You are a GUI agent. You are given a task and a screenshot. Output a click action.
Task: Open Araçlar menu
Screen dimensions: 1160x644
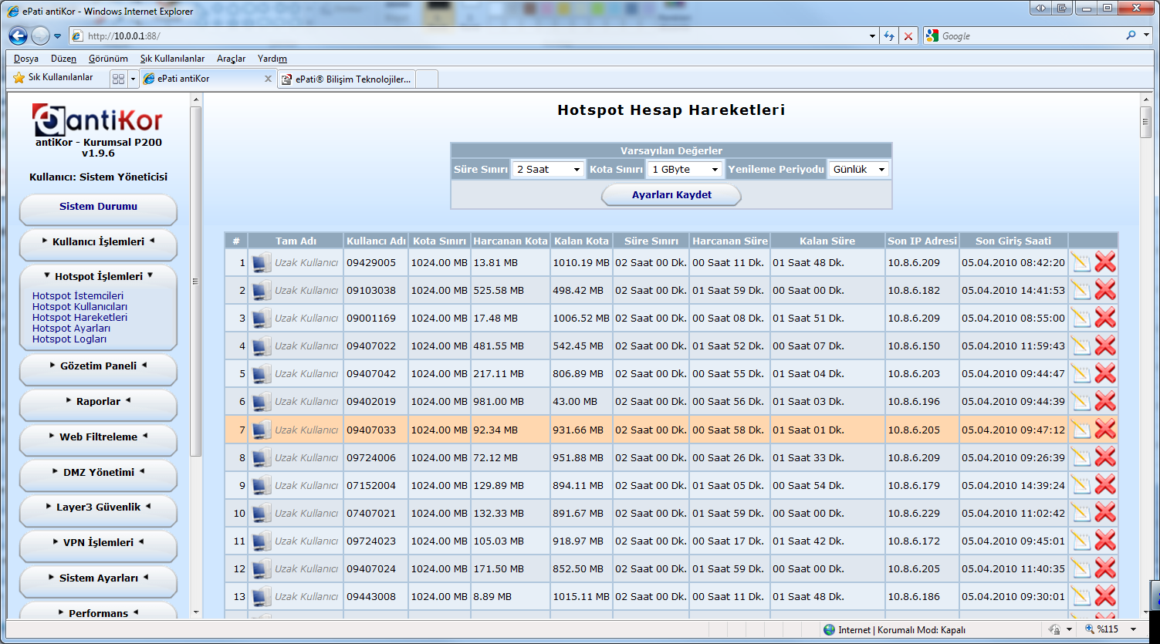[231, 59]
